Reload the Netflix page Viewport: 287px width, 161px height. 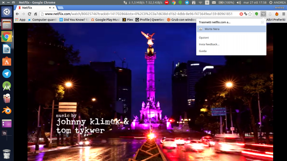click(29, 14)
